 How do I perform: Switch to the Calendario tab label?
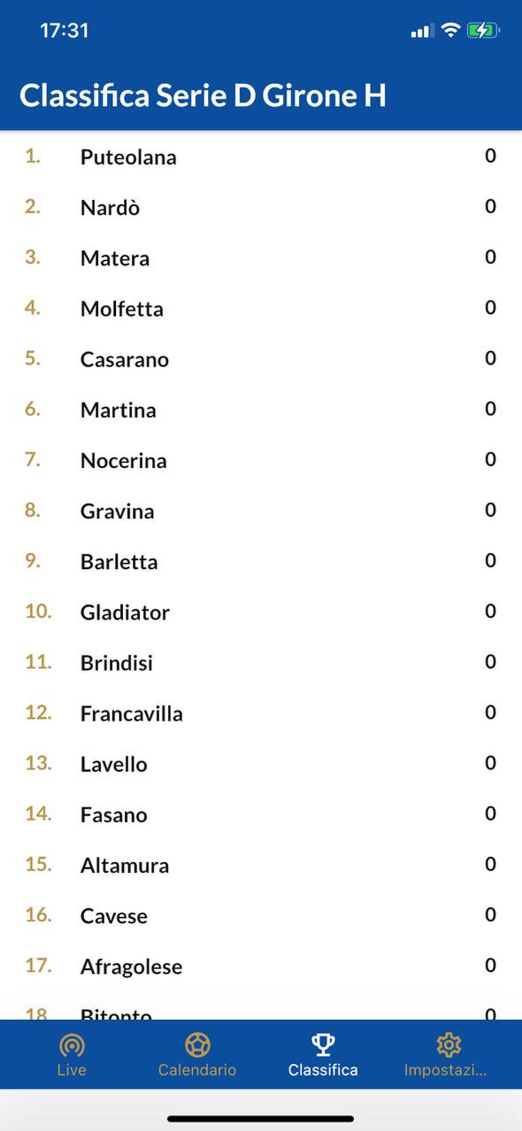[197, 1070]
